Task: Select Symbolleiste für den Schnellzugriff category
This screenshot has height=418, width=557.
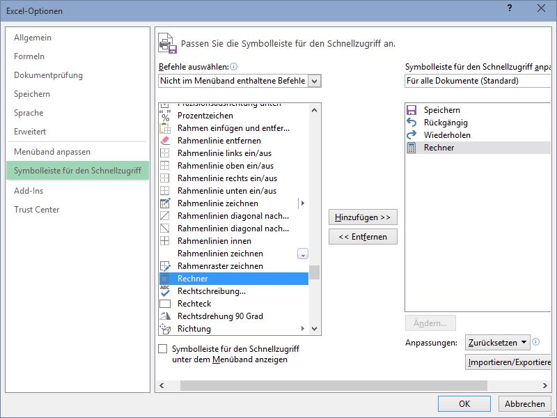Action: tap(77, 171)
